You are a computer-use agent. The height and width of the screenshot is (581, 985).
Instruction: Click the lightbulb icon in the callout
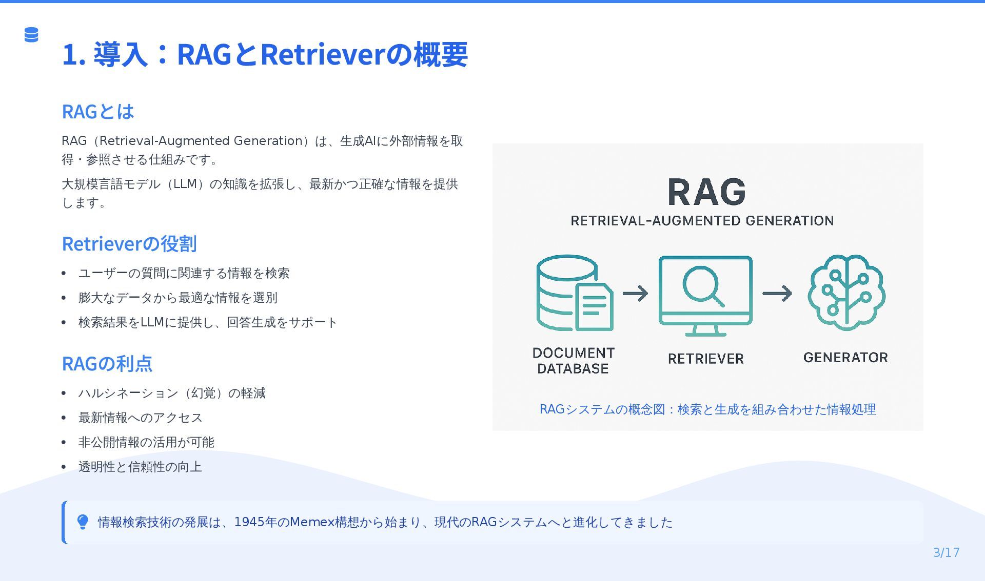[x=83, y=522]
